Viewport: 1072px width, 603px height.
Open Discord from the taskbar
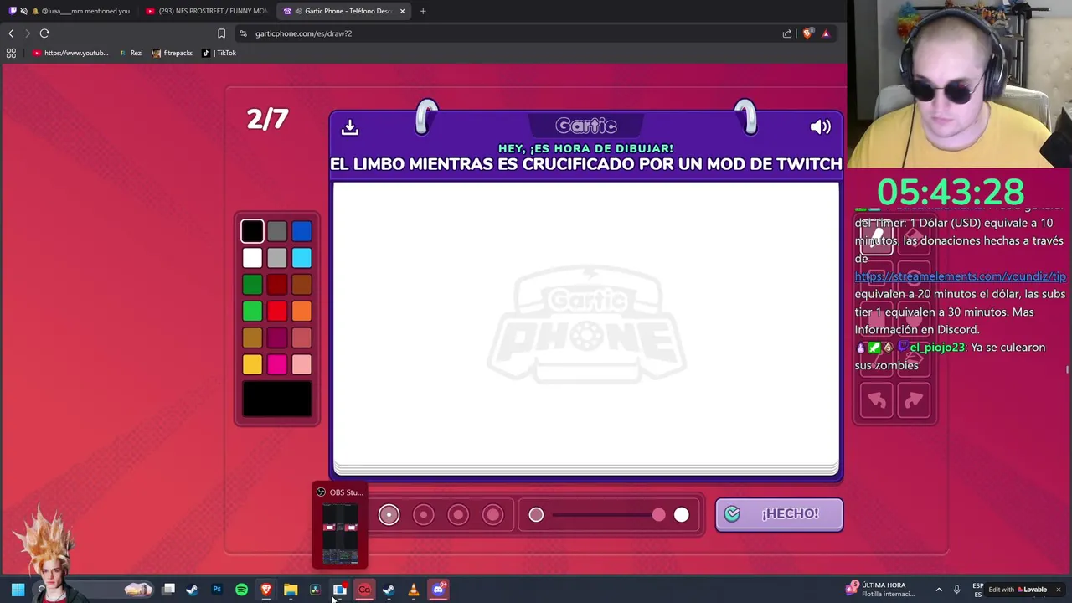[x=438, y=590]
